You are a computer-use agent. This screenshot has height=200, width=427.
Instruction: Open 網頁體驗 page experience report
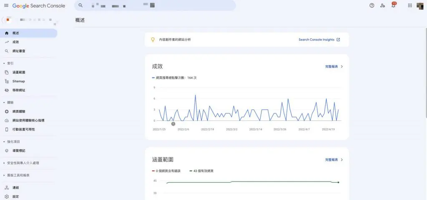pos(29,112)
